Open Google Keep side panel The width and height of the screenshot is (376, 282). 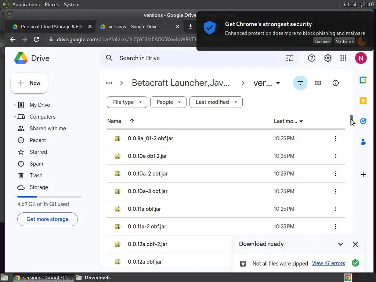(363, 101)
